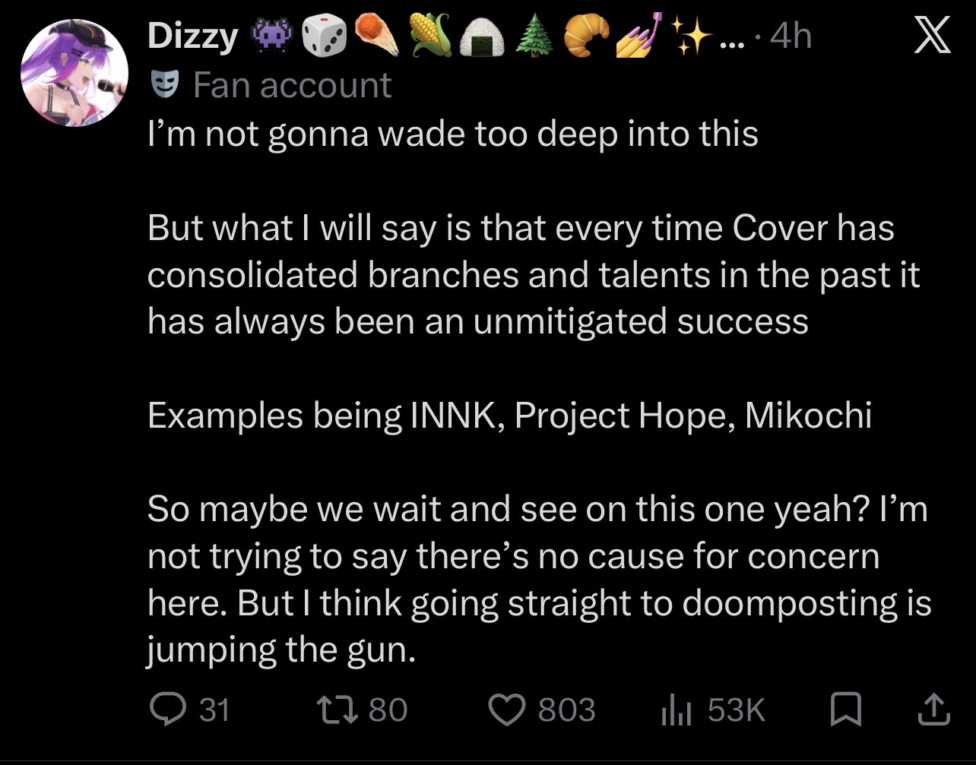Click the Dizzy display name
976x765 pixels.
point(192,36)
